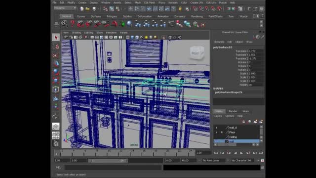The image size is (316, 178).
Task: Activate the Paint Selection tool
Action: tap(56, 55)
